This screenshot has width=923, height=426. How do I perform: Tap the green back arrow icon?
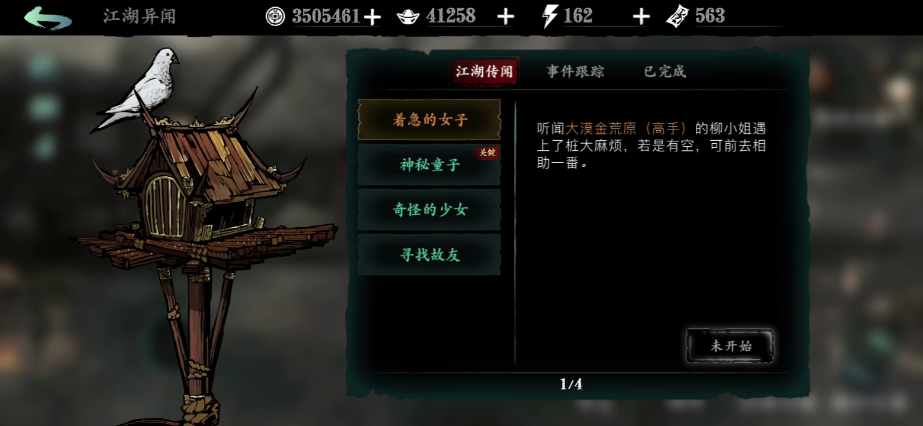[48, 18]
